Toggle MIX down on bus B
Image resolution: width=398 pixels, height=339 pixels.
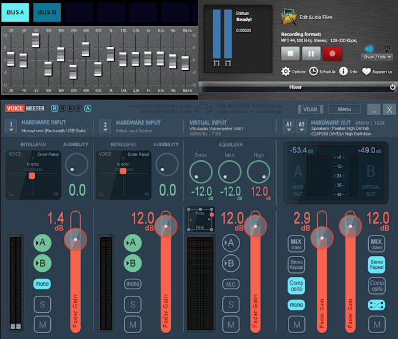point(376,244)
